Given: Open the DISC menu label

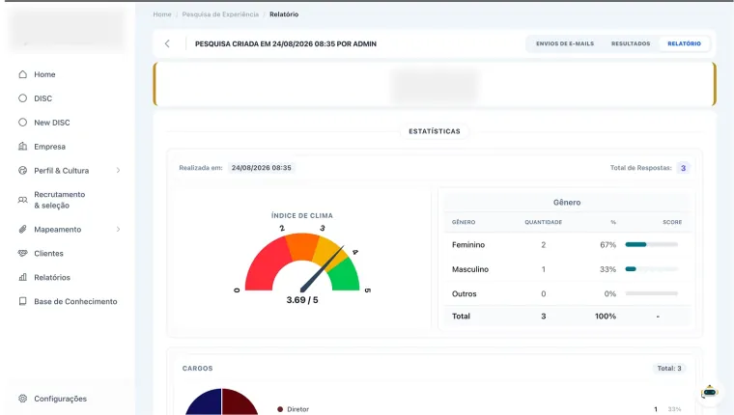Looking at the screenshot, I should coord(42,98).
